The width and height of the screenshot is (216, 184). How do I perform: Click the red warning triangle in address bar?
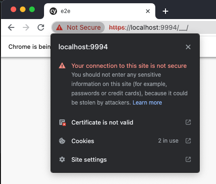click(59, 28)
